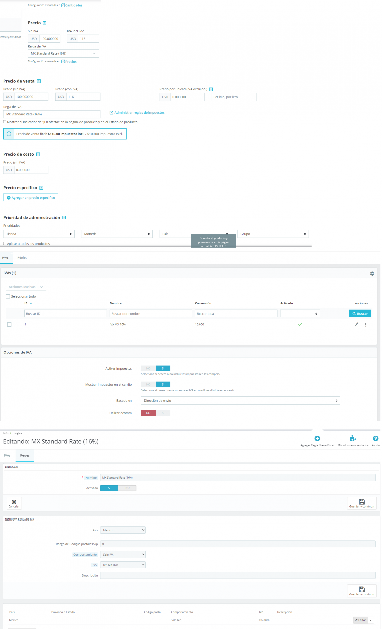
Task: Set Mostrar impuestos en el carrito to SÍ
Action: pos(163,384)
